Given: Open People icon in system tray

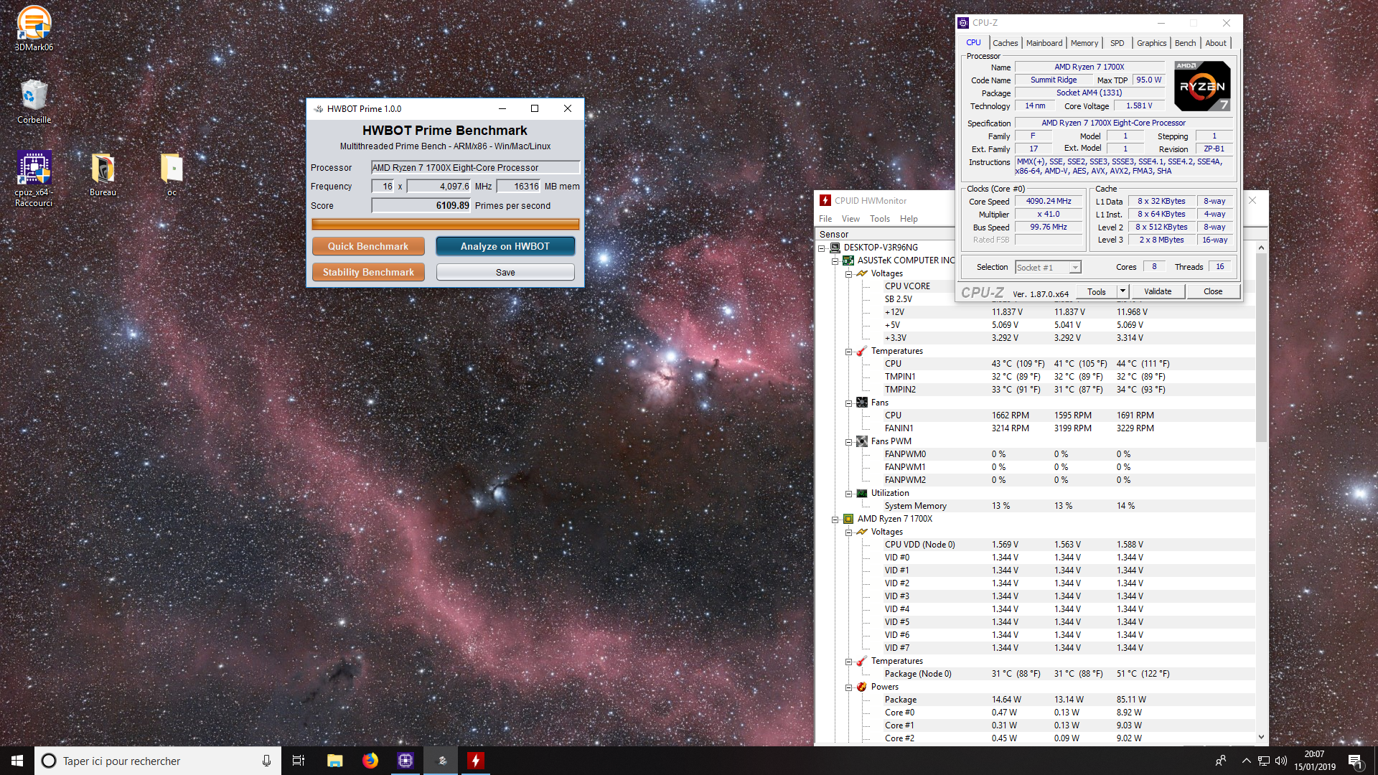Looking at the screenshot, I should [1220, 761].
